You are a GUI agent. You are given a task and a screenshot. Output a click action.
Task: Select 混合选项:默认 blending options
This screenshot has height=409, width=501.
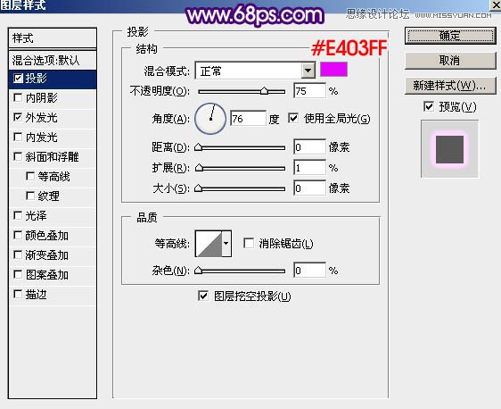(53, 60)
